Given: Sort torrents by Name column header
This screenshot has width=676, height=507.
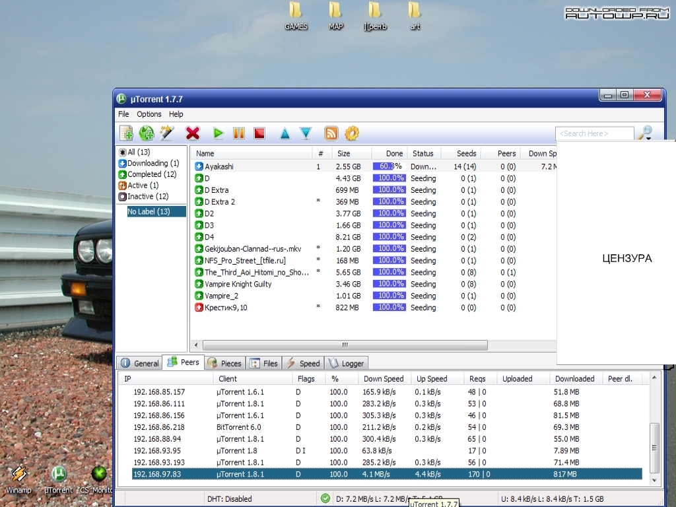Looking at the screenshot, I should [x=252, y=153].
